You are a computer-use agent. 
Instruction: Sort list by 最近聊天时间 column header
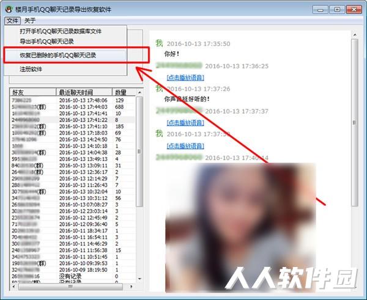pos(84,92)
